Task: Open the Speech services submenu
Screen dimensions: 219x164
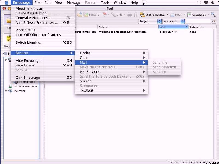Action: 111,81
